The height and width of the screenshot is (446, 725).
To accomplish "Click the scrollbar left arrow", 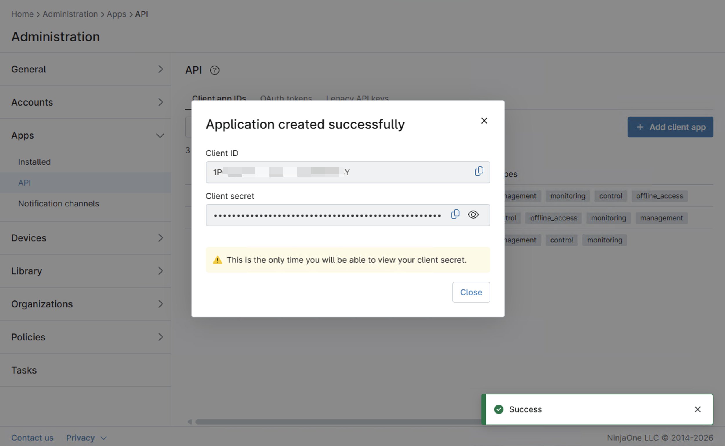I will [190, 422].
